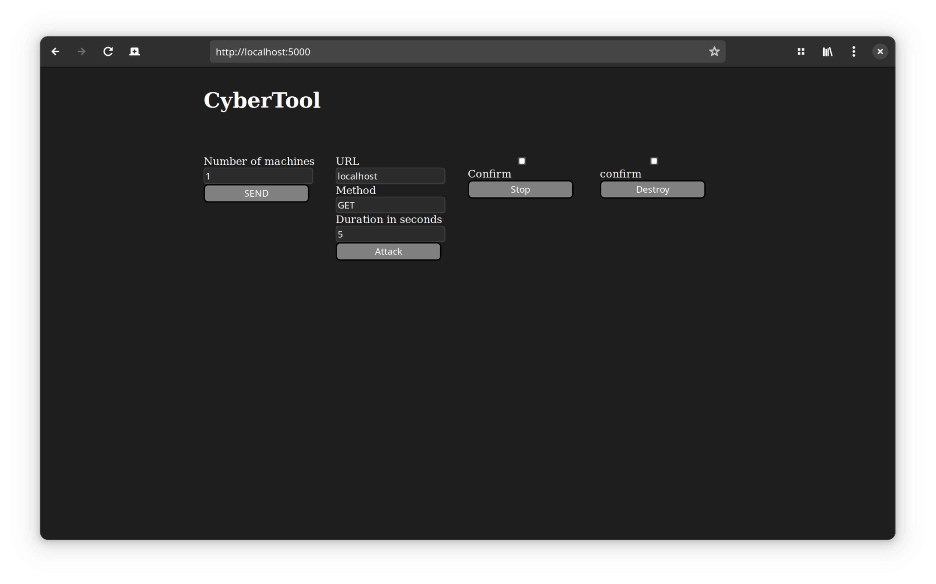Open the grid view icon

[801, 52]
